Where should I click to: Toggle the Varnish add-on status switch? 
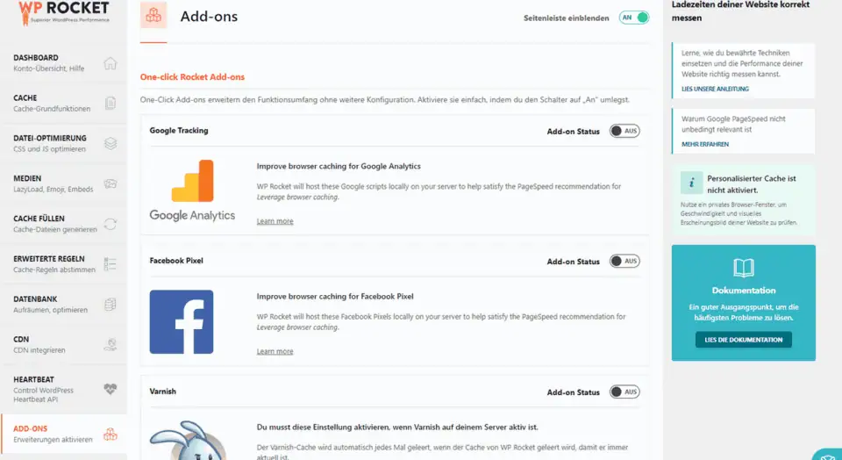pyautogui.click(x=624, y=392)
